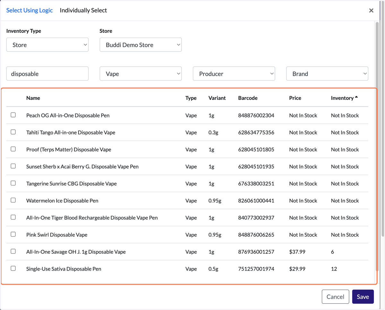Click the barcode 840773002937
Screen dimensions: 385x310
pyautogui.click(x=256, y=218)
